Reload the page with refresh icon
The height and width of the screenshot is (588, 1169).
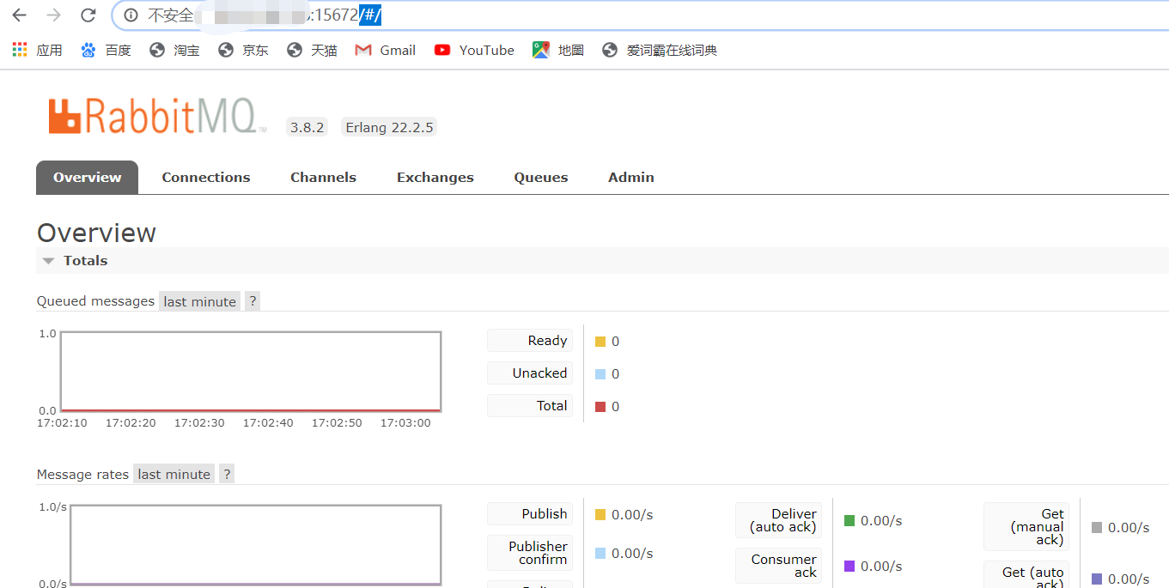88,15
